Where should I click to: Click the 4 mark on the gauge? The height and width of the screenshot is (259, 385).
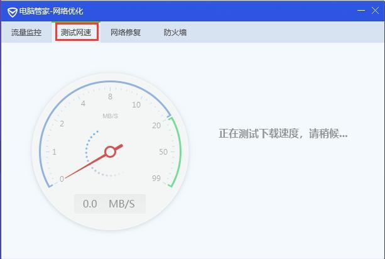pyautogui.click(x=84, y=104)
